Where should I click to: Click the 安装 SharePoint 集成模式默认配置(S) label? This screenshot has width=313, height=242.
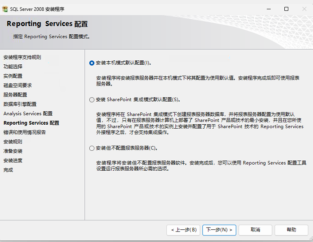(138, 99)
